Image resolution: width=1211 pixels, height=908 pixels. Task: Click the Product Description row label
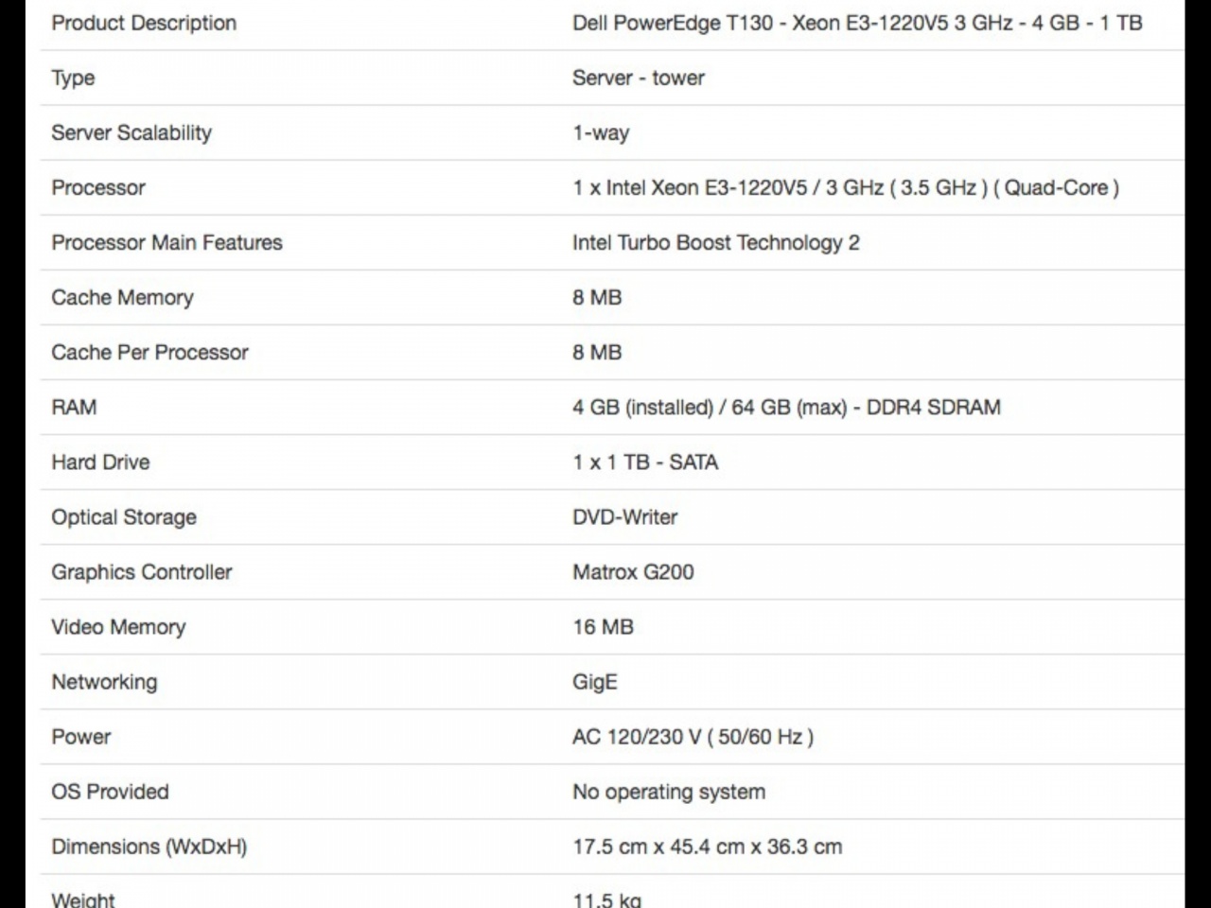tap(144, 23)
